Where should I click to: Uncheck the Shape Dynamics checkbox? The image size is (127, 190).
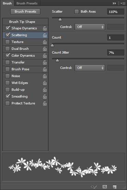pos(8,28)
